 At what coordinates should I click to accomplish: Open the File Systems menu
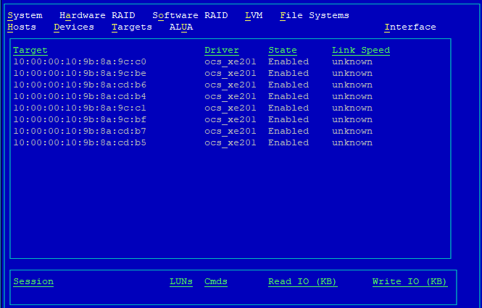pyautogui.click(x=314, y=15)
